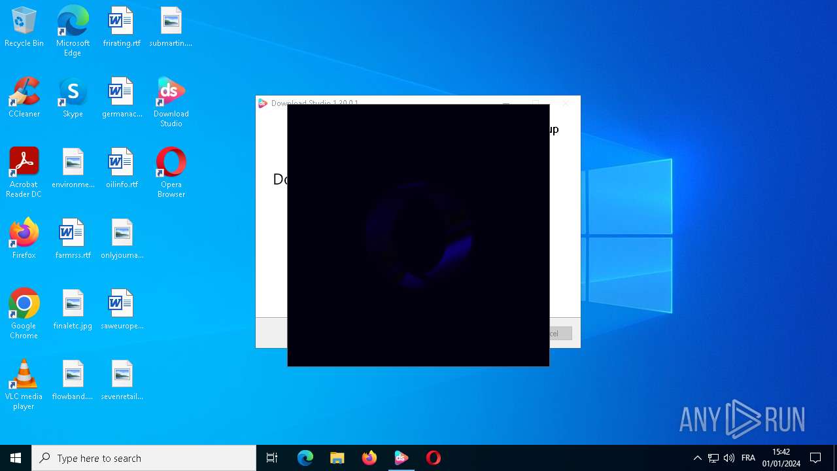This screenshot has width=837, height=471.
Task: Open Firefox from the taskbar
Action: pos(369,458)
